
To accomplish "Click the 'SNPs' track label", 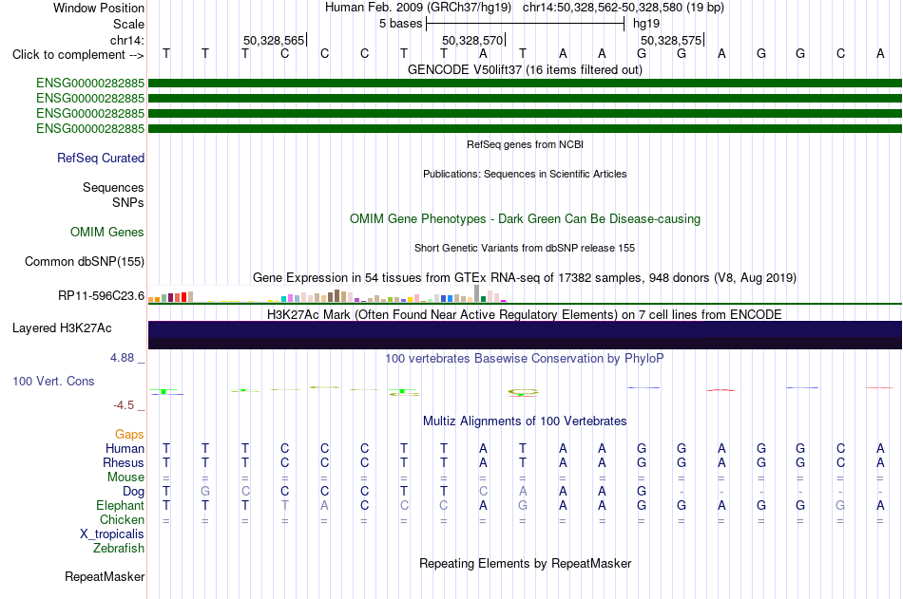I will click(128, 202).
